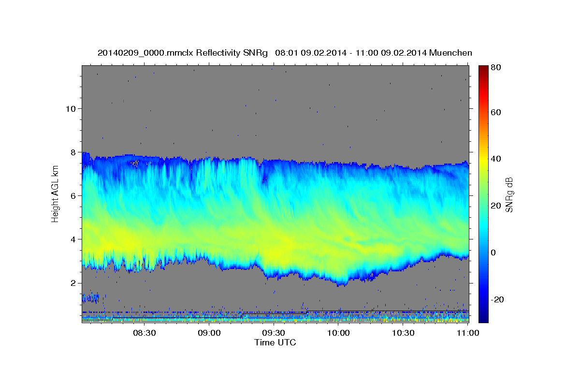Click the dark red top of the colorbar
580x387 pixels.
click(x=483, y=69)
